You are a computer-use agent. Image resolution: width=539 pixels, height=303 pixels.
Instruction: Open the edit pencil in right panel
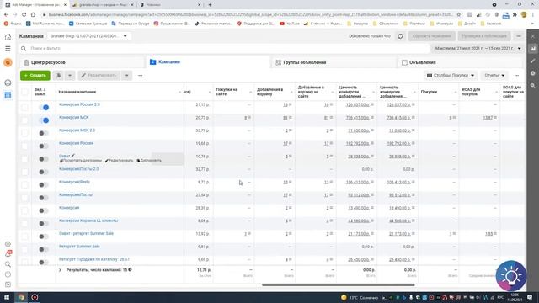pyautogui.click(x=533, y=61)
